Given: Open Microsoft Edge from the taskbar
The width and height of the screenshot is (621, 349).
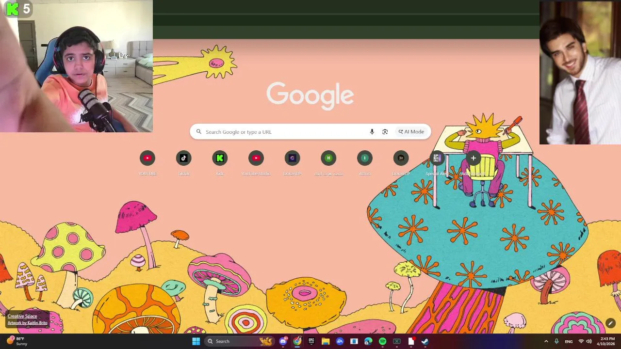Looking at the screenshot, I should [x=368, y=341].
